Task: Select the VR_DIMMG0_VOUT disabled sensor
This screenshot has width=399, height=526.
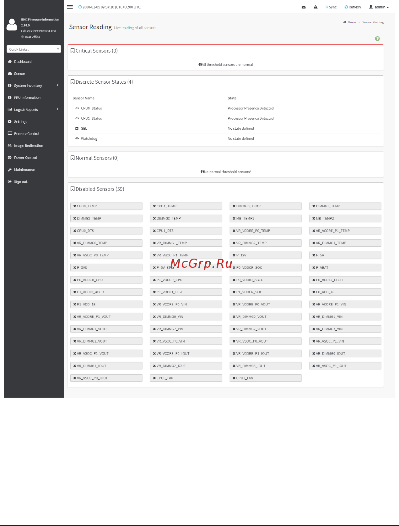Action: 266,317
